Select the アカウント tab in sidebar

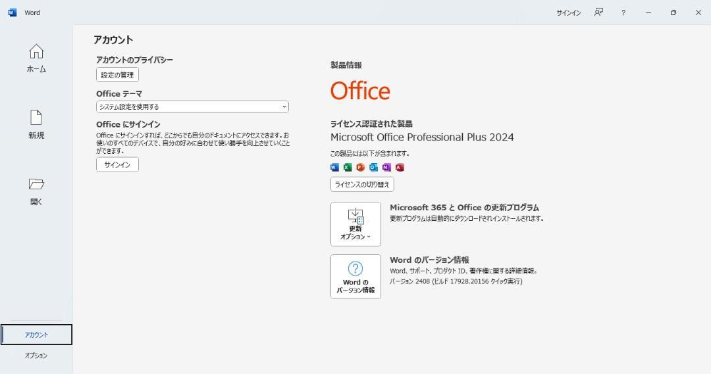pyautogui.click(x=36, y=335)
